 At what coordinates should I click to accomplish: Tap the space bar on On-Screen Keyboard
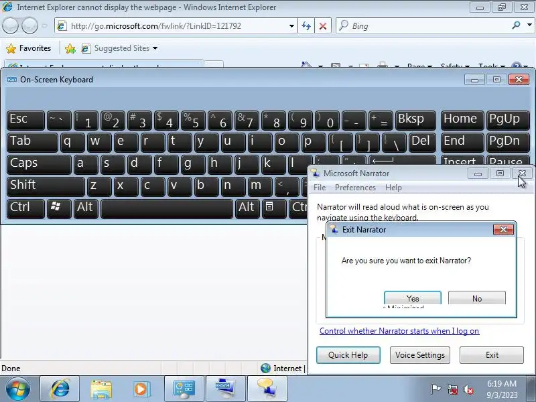(167, 209)
